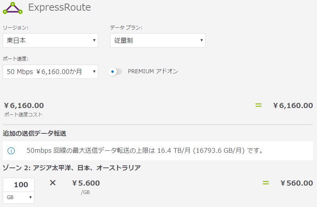Click the data transfer quantity field showing 100
Screen dimensions: 317x207
[x=19, y=184]
